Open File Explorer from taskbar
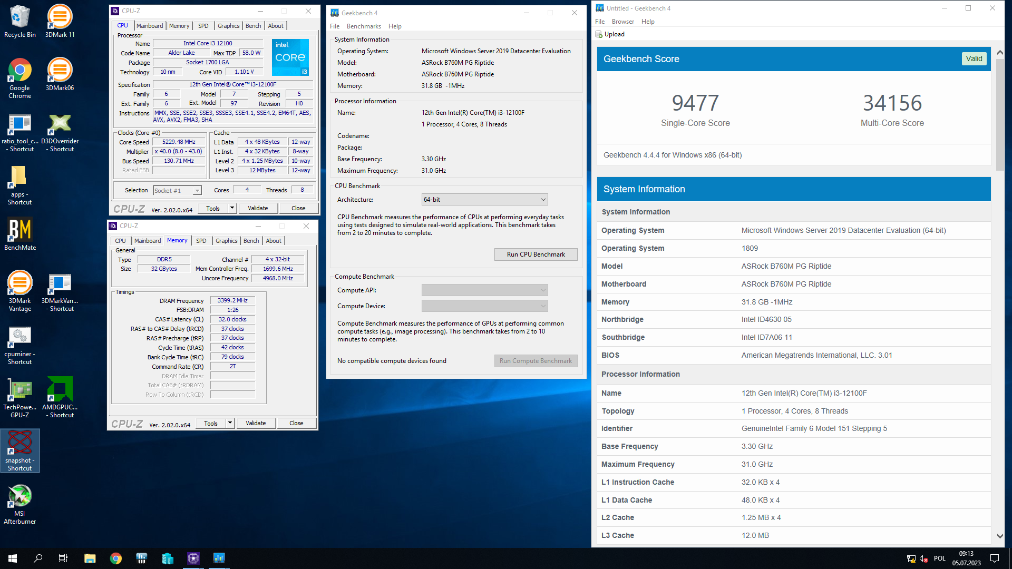Image resolution: width=1012 pixels, height=569 pixels. (90, 558)
